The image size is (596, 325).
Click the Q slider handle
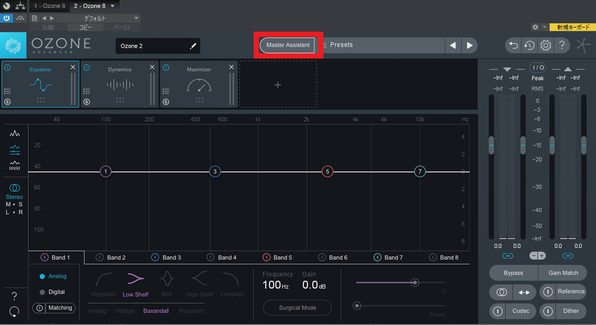pos(415,282)
